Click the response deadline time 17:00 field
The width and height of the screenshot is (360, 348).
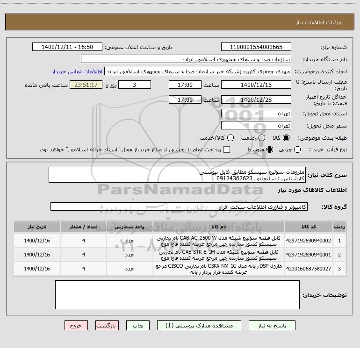coord(185,85)
